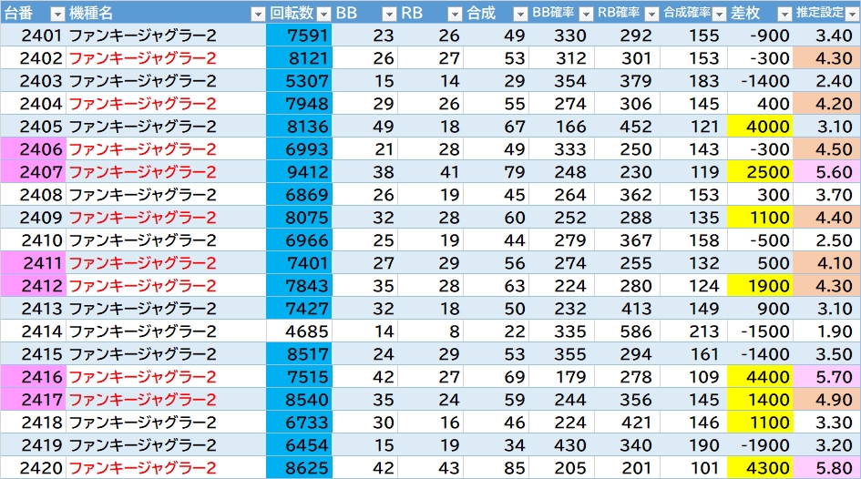This screenshot has width=861, height=479.
Task: Select machine number cell 2416
Action: click(x=34, y=376)
